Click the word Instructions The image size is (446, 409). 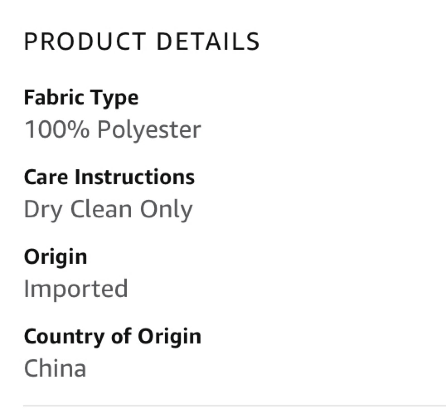[x=134, y=177]
